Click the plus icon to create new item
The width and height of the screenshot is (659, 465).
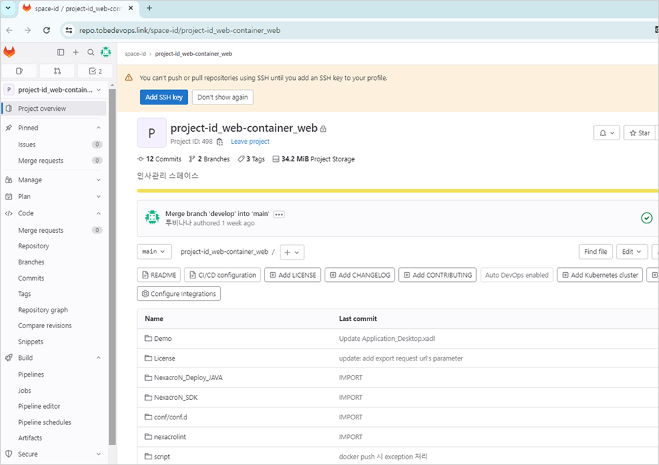point(75,52)
